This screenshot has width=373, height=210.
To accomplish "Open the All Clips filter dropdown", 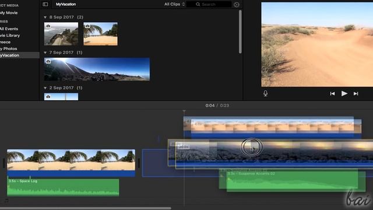I will [174, 4].
